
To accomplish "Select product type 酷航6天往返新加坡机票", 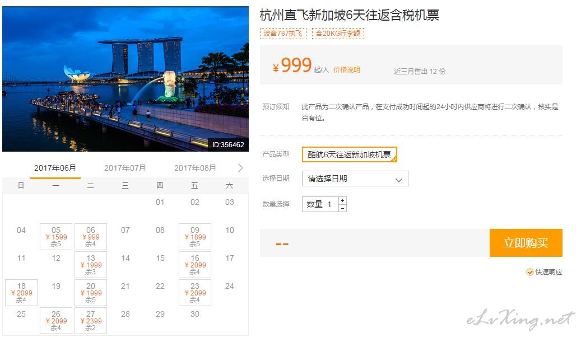I will point(349,154).
